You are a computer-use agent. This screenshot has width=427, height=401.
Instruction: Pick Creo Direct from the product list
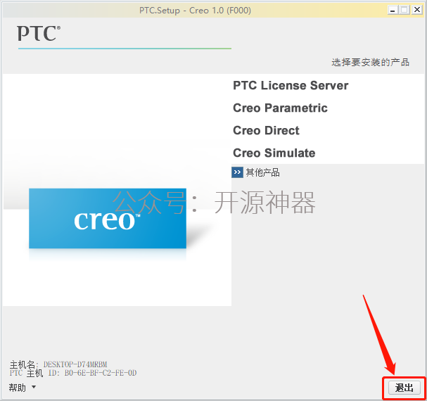click(x=266, y=130)
